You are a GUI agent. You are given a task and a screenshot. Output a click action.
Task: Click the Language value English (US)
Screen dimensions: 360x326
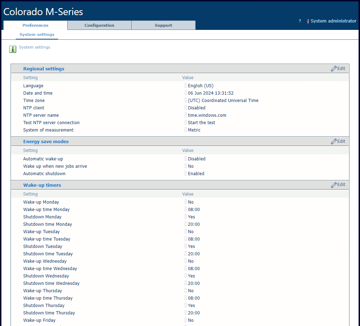pyautogui.click(x=200, y=86)
